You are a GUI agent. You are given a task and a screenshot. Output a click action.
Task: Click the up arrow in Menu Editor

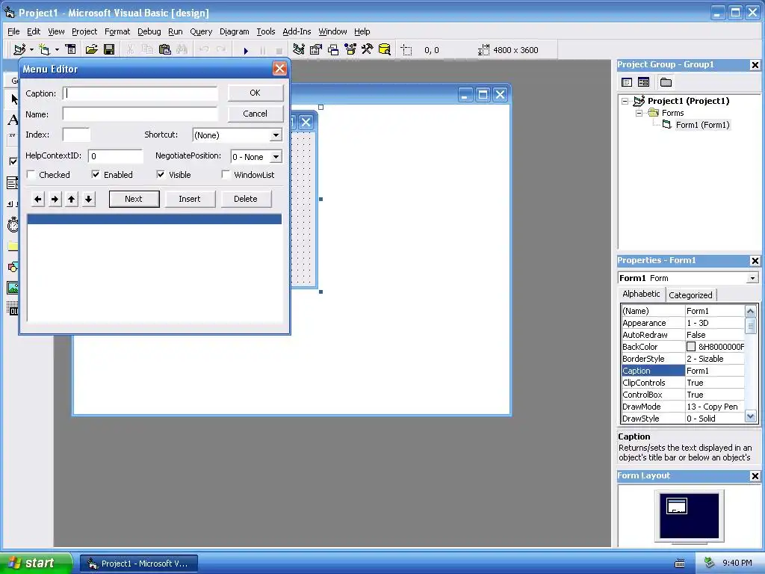point(72,199)
